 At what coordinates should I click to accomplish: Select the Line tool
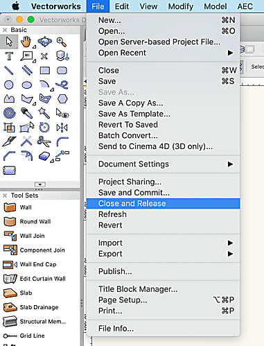pos(9,70)
